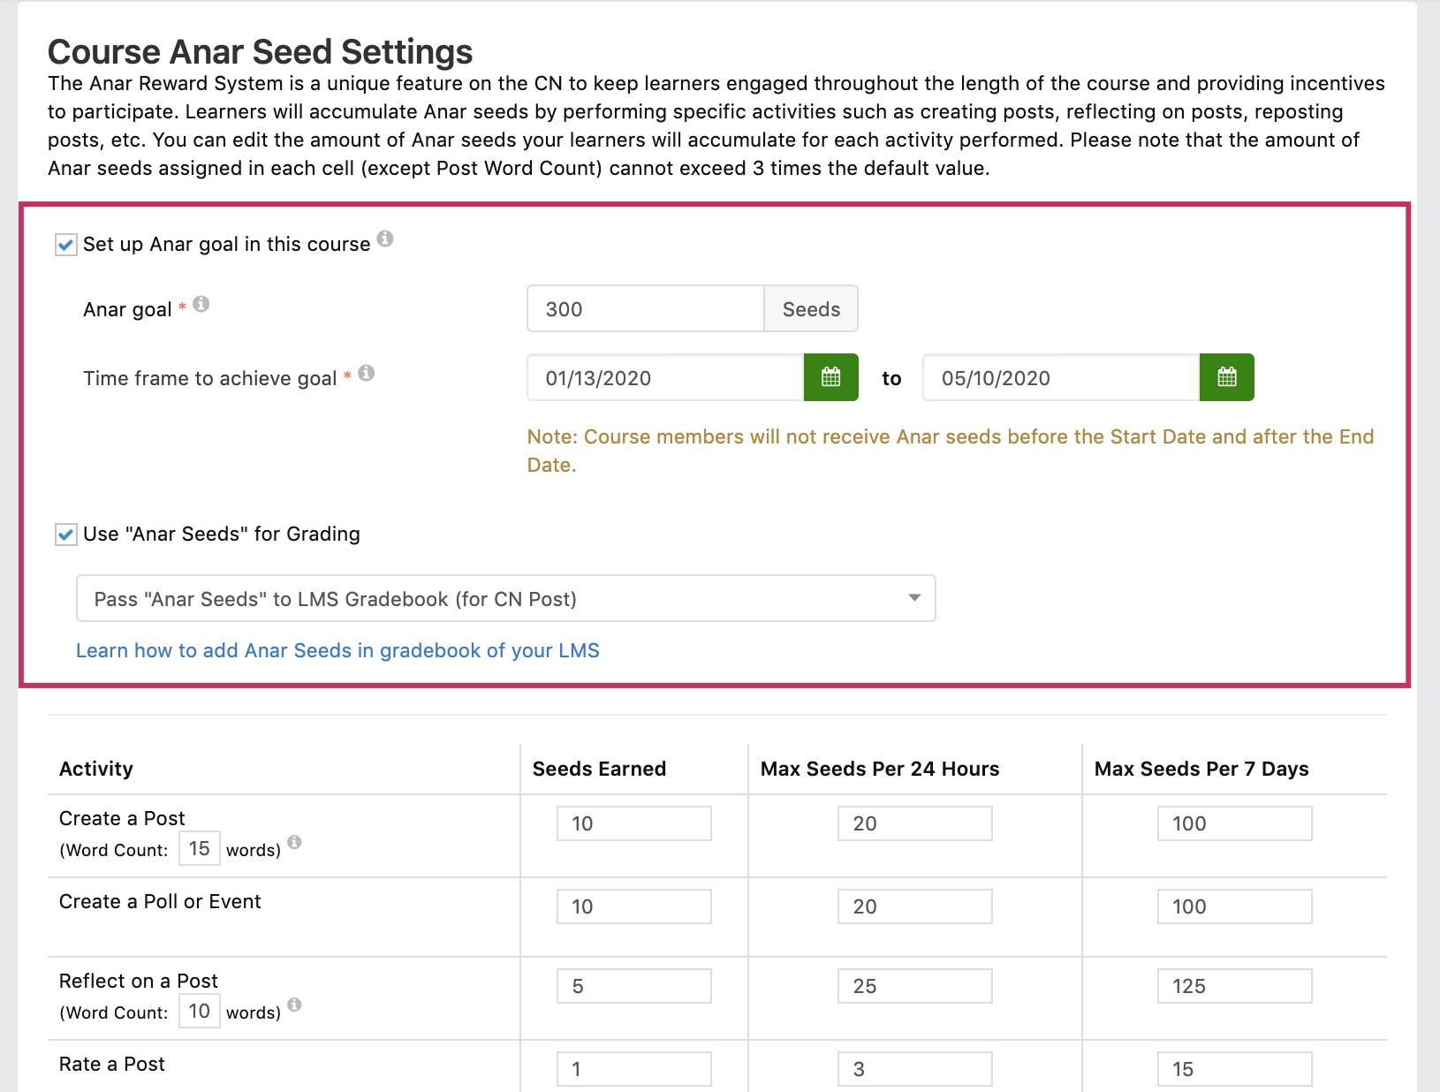Open the start date calendar picker
This screenshot has width=1440, height=1092.
830,377
